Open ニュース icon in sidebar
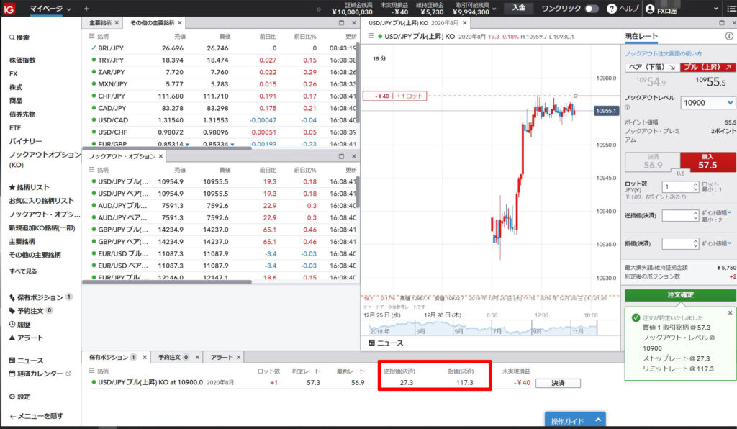Screen dimensions: 737x429 coord(12,361)
